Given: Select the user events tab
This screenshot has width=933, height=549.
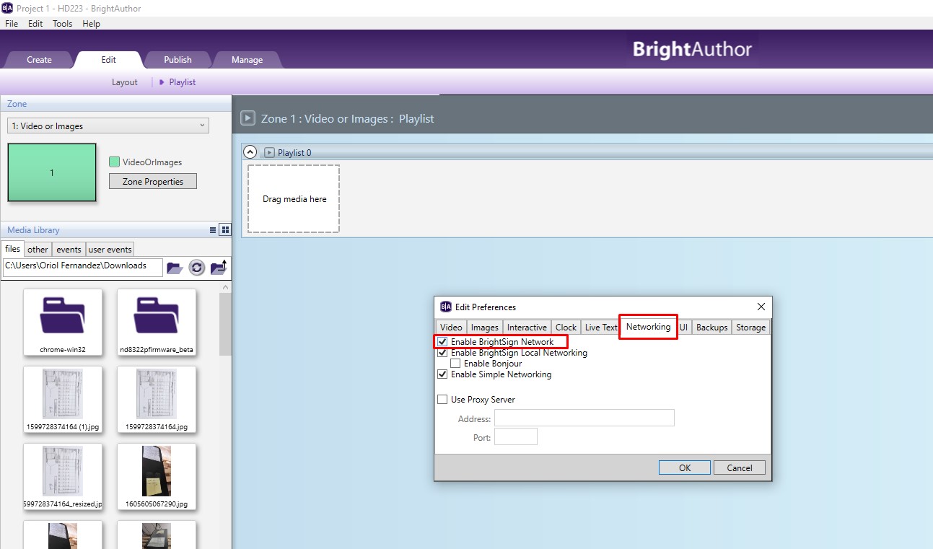Looking at the screenshot, I should tap(110, 250).
